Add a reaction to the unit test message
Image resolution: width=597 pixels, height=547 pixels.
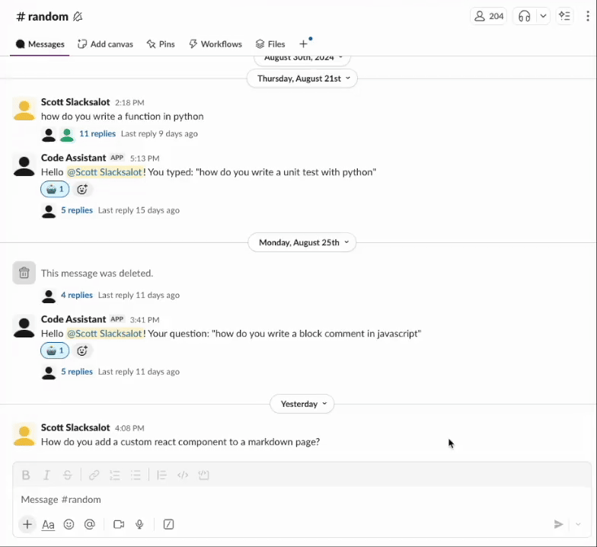click(x=82, y=190)
